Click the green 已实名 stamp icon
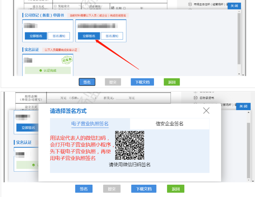 [67, 60]
